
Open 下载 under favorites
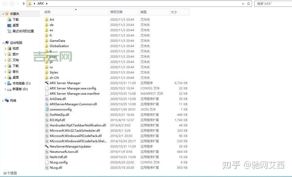click(16, 19)
